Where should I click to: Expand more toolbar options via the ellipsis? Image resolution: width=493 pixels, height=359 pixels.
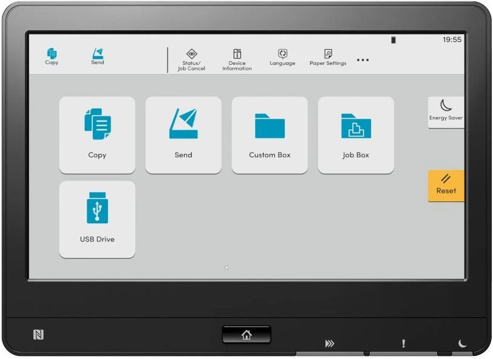[362, 60]
